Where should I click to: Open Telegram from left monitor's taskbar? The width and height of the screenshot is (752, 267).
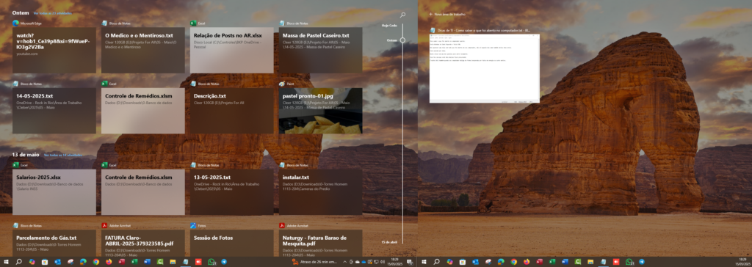click(x=224, y=262)
